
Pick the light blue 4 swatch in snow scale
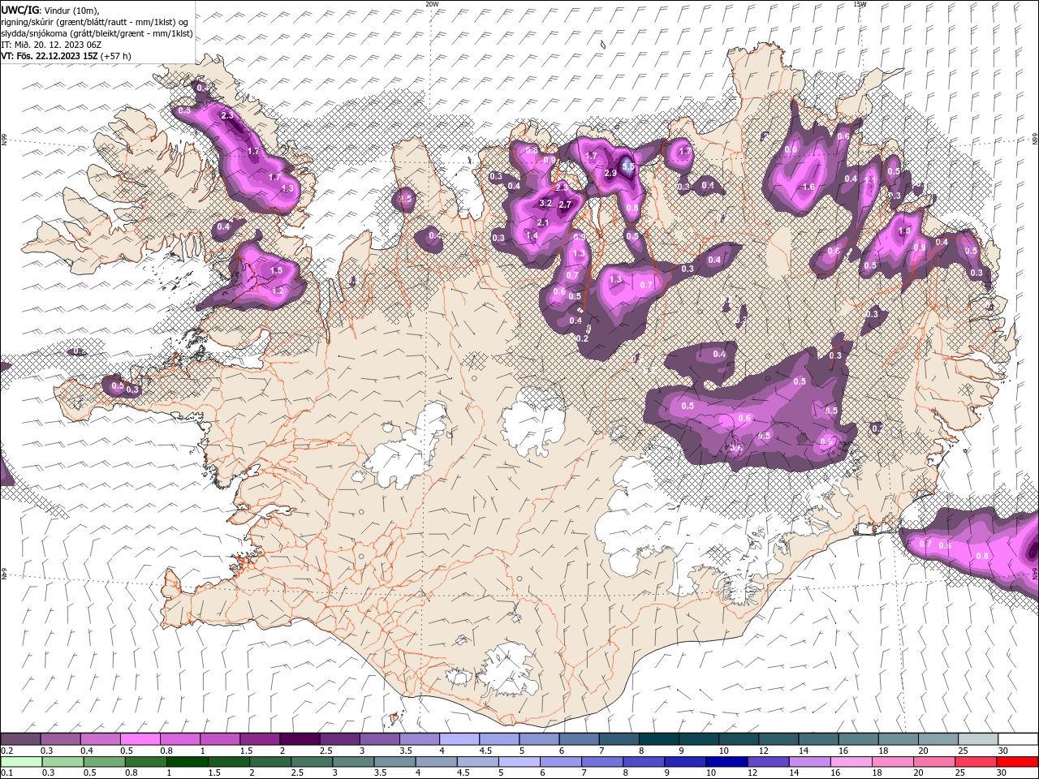click(x=459, y=739)
